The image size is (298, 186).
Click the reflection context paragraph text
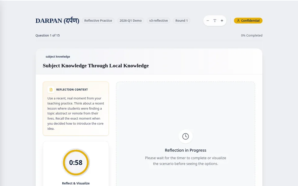[x=76, y=113]
